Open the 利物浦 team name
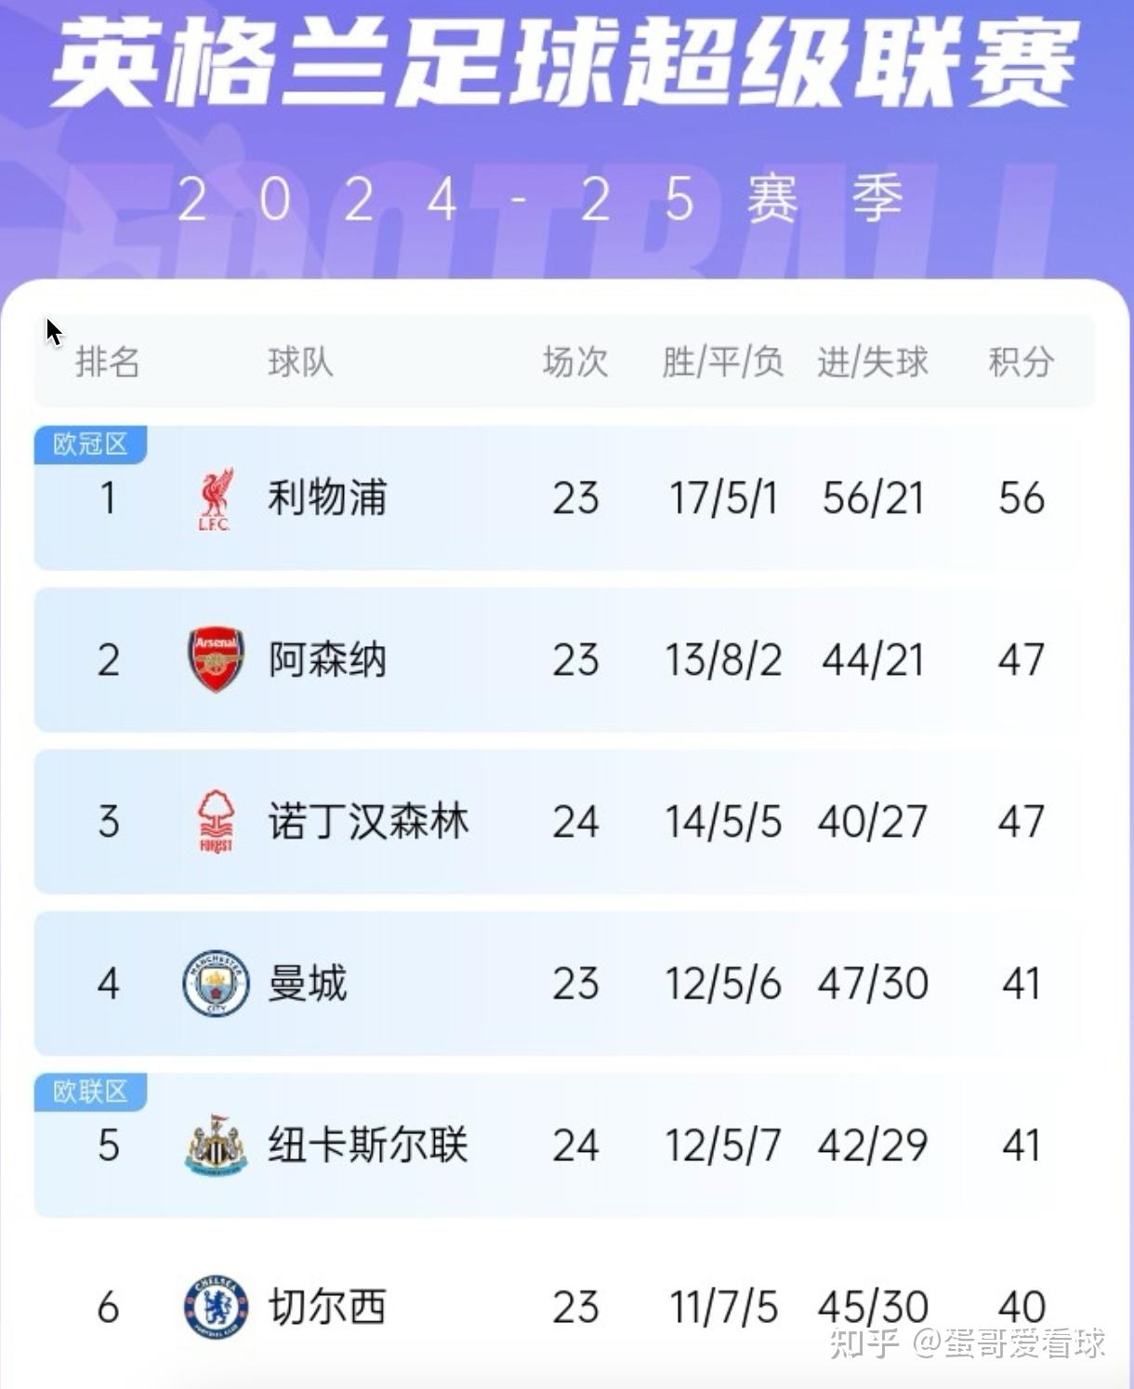Screen dimensions: 1134x1389 click(x=327, y=498)
